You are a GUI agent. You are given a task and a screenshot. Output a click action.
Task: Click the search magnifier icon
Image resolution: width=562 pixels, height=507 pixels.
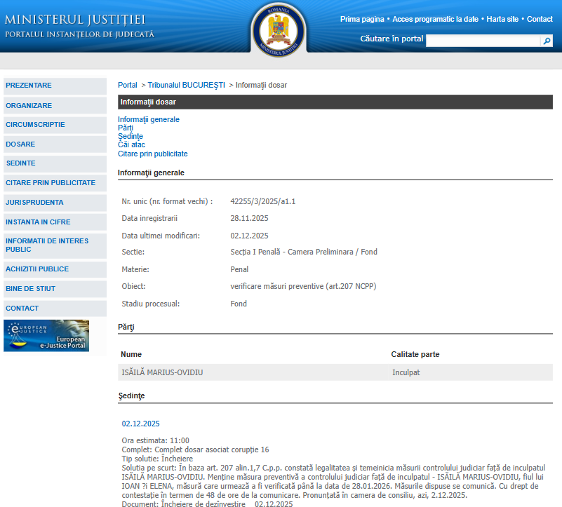pos(547,41)
